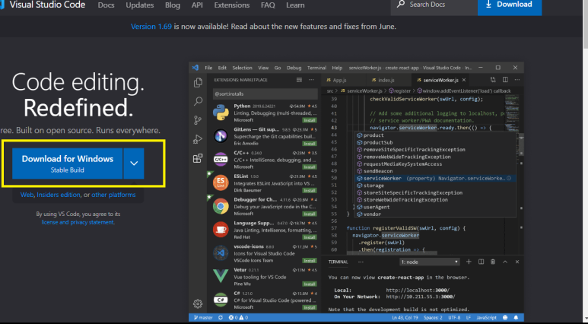Screen dimensions: 588x324
Task: Click the kill terminal trash icon
Action: click(x=493, y=262)
